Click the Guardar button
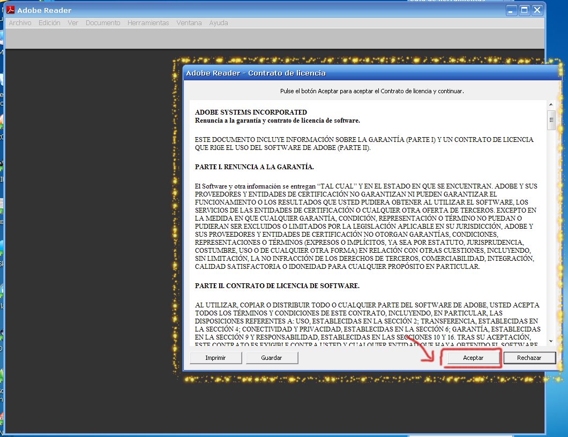The height and width of the screenshot is (437, 568). click(272, 358)
